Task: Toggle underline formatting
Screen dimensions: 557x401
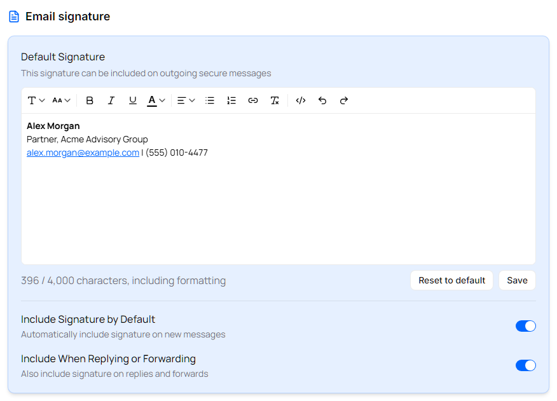Action: click(132, 100)
